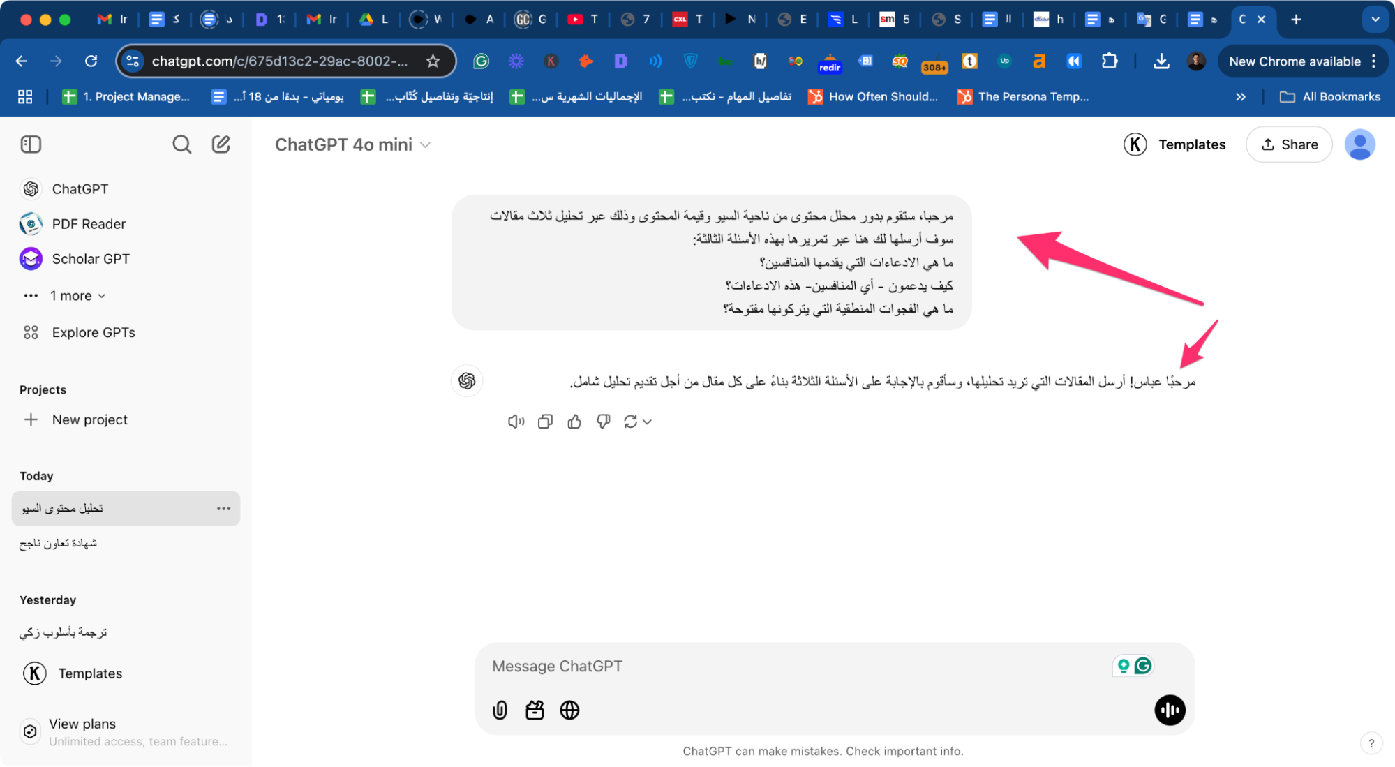Open Scholar GPT from sidebar
Viewport: 1395px width, 767px height.
pos(90,259)
